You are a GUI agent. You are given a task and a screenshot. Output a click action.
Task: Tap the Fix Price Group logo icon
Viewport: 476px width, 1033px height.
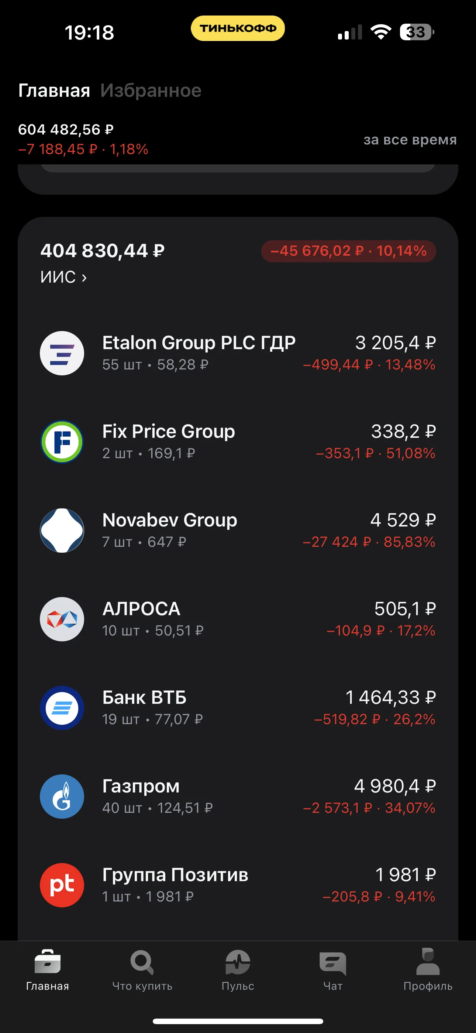(62, 442)
